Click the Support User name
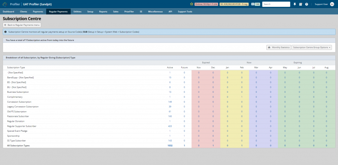Viewport: 338px width, 165px height. pyautogui.click(x=321, y=4)
